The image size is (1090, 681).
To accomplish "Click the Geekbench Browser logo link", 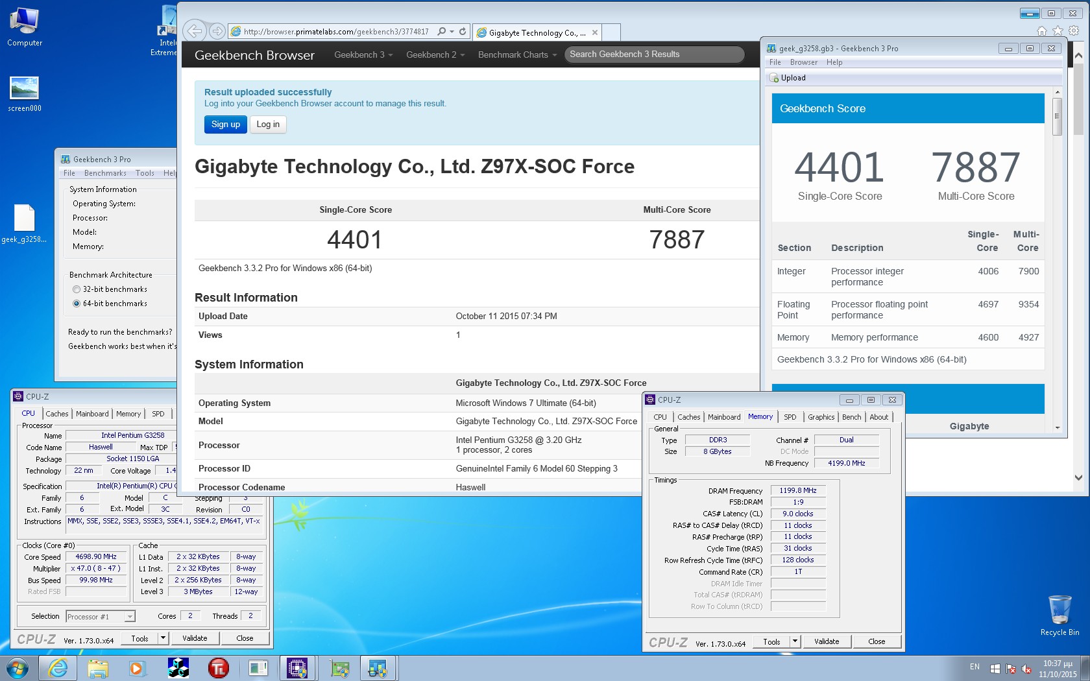I will pyautogui.click(x=254, y=55).
